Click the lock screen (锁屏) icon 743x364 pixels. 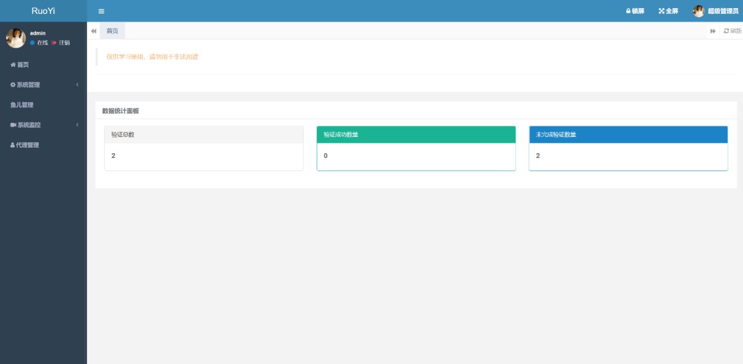click(x=628, y=11)
